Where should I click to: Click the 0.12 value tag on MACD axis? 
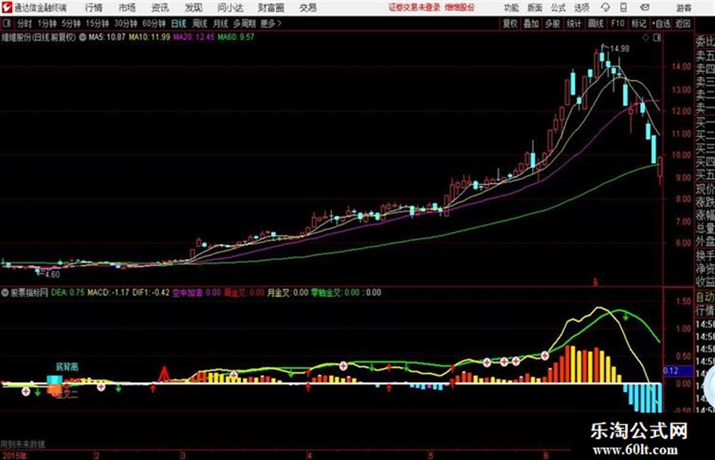[x=672, y=371]
